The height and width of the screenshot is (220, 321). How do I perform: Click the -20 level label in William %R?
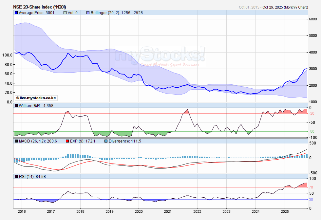[312, 114]
